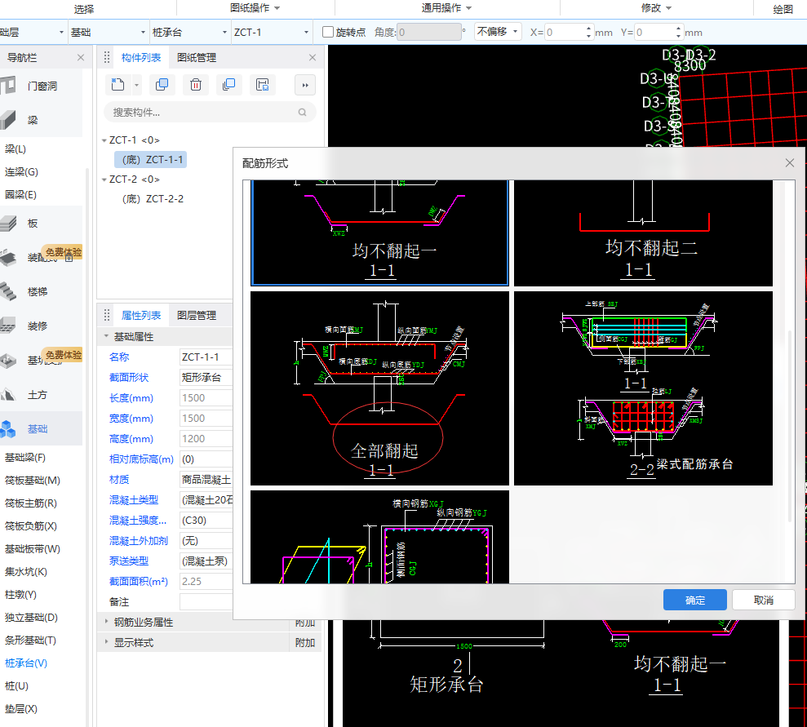The image size is (807, 727).
Task: Close the 配筋形式 dialog
Action: click(790, 163)
